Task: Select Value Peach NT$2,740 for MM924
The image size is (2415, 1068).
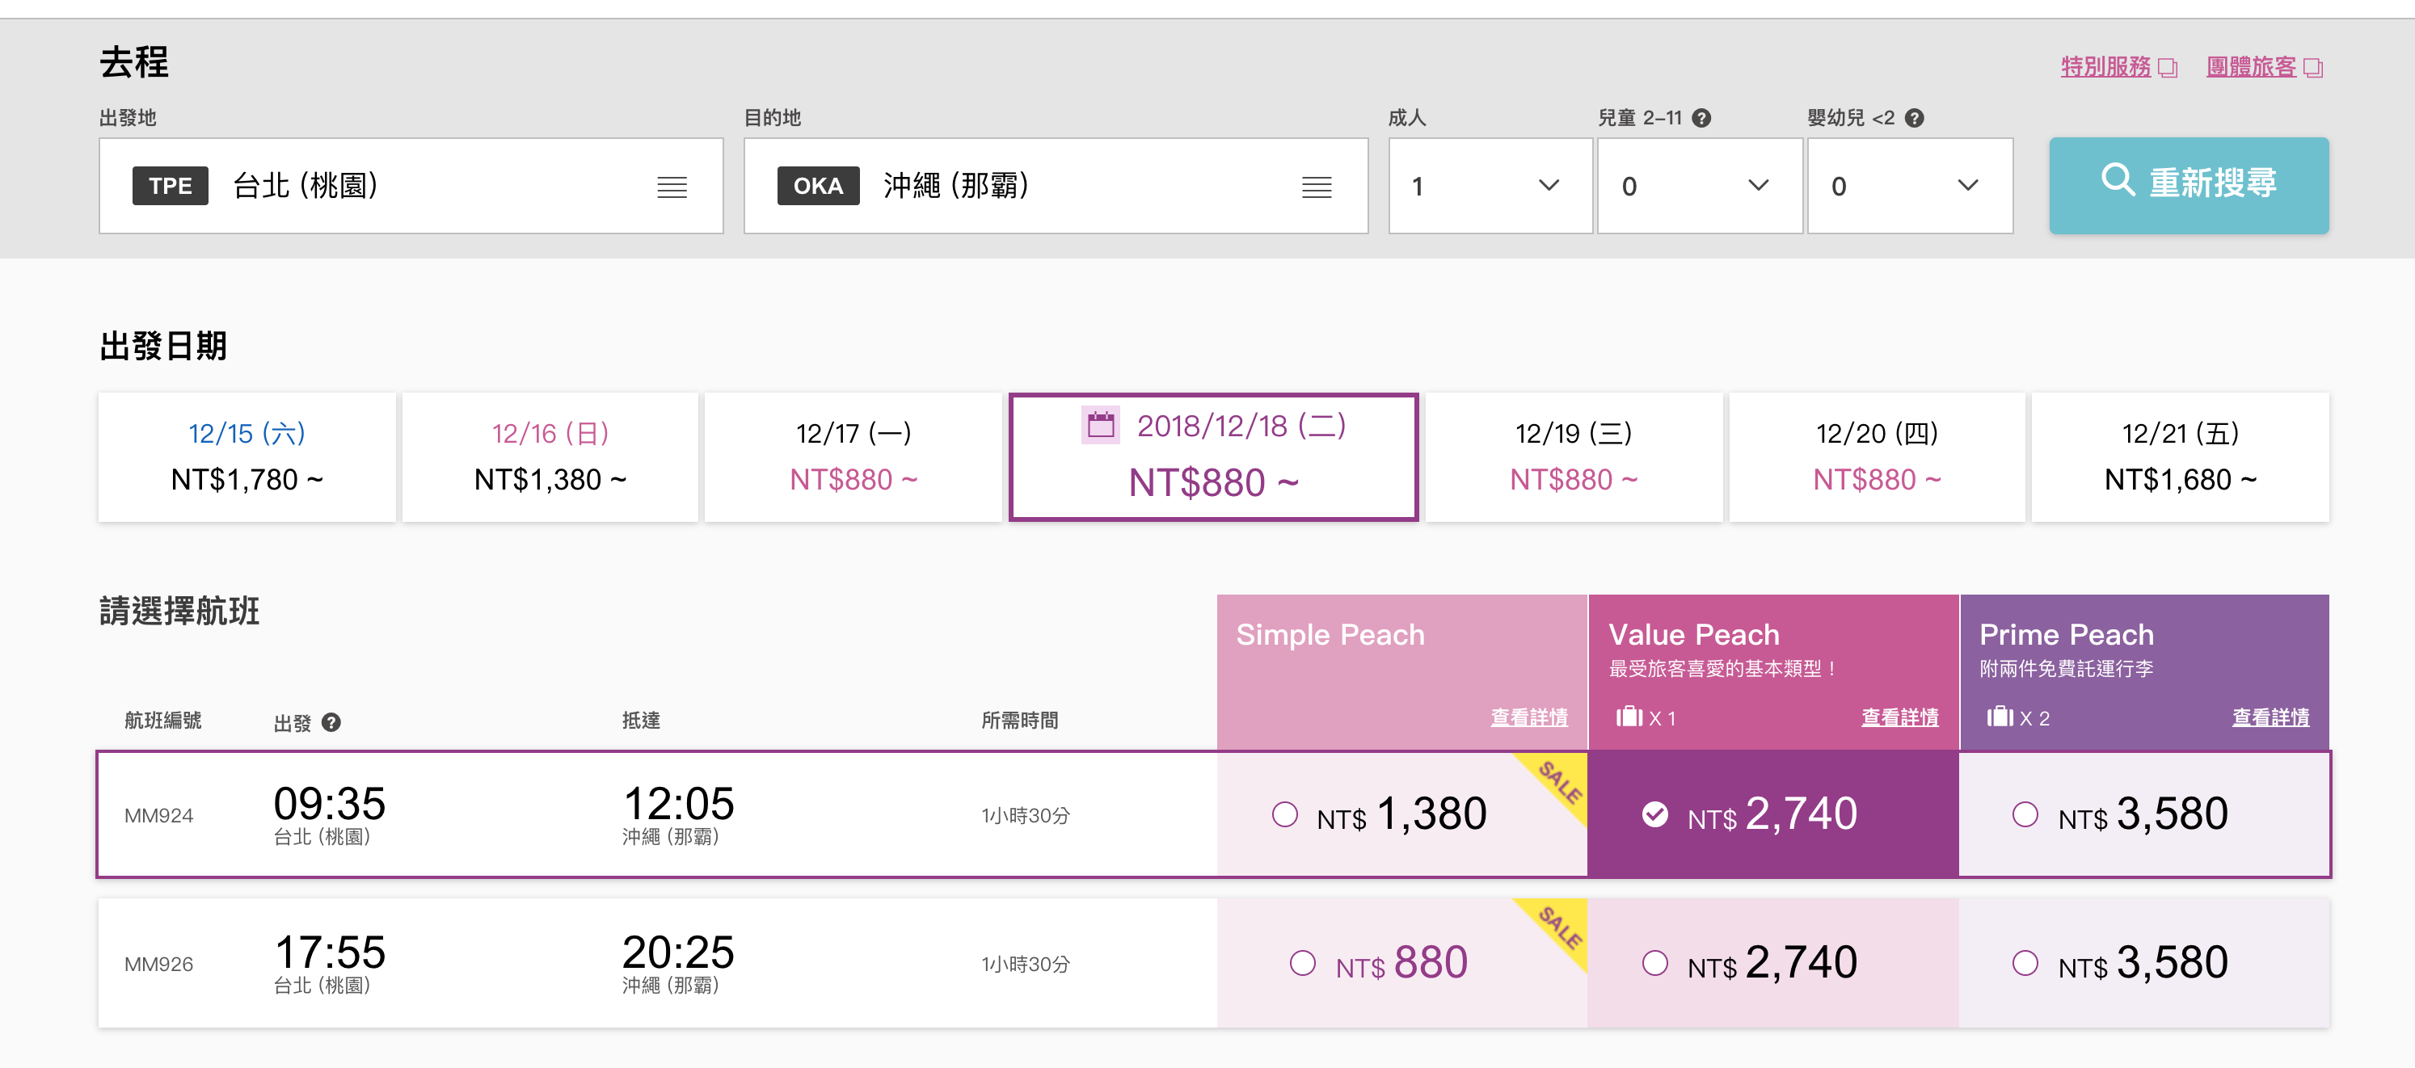Action: [1772, 815]
